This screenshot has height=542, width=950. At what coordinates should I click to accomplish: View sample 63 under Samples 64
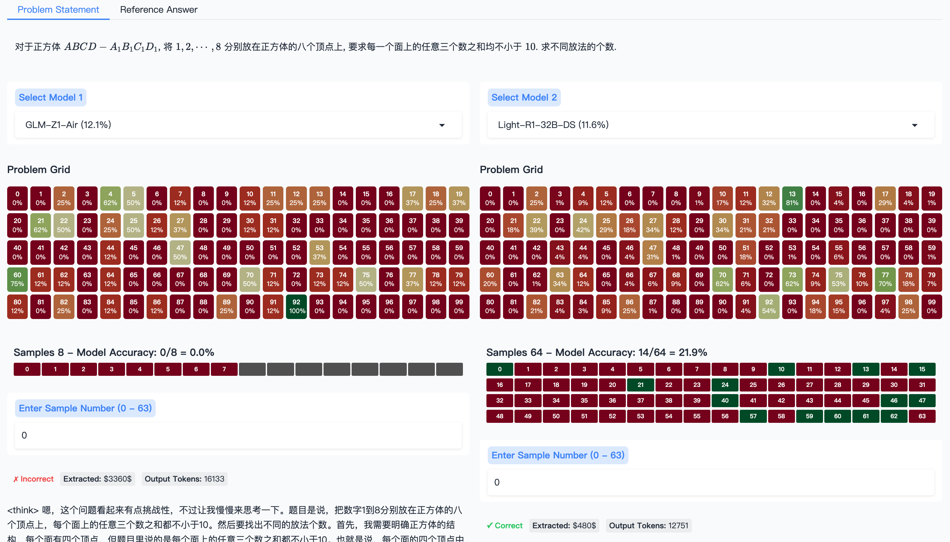coord(922,416)
